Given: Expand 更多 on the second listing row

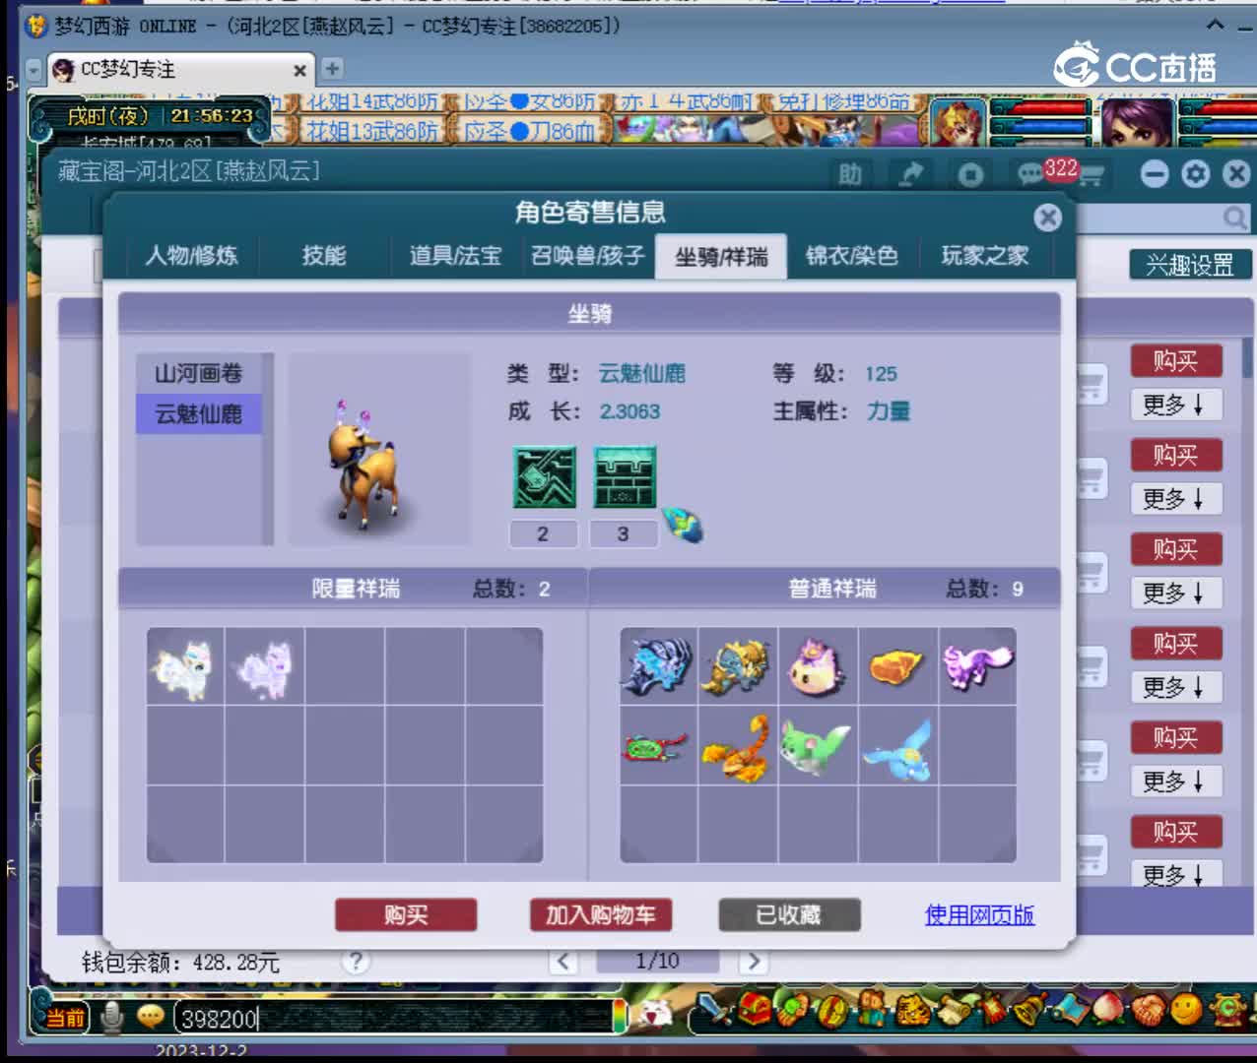Looking at the screenshot, I should (1176, 499).
